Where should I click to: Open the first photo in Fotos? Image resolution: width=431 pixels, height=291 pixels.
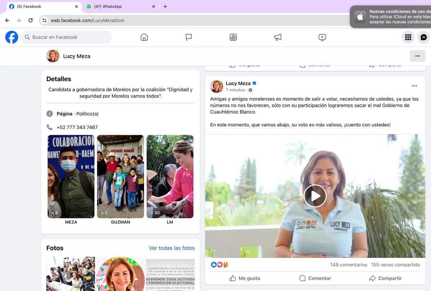[70, 273]
